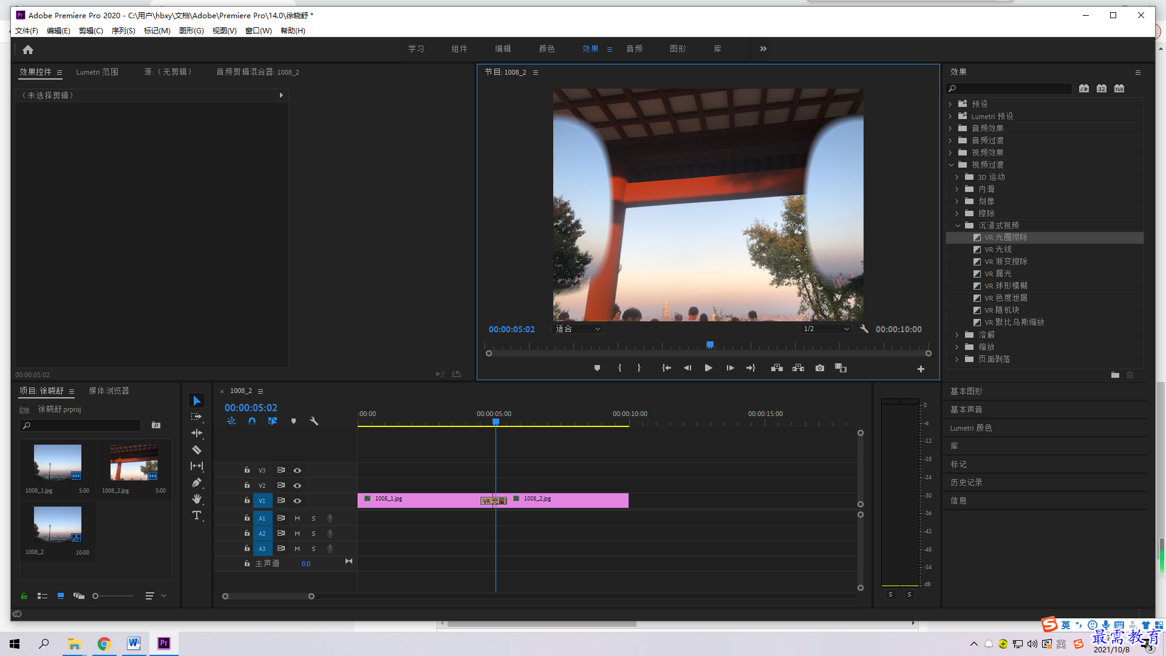Open the 适合 zoom level dropdown
1166x656 pixels.
pyautogui.click(x=578, y=329)
